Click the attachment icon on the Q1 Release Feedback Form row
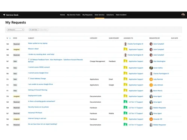 tap(29, 59)
